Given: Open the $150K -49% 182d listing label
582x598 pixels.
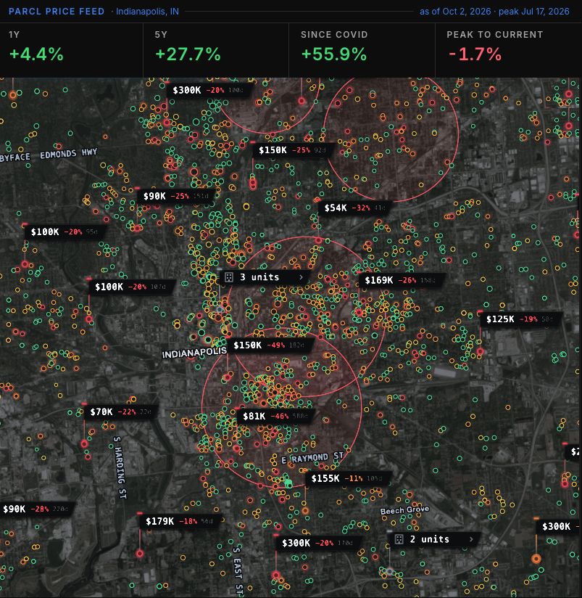Looking at the screenshot, I should click(270, 345).
